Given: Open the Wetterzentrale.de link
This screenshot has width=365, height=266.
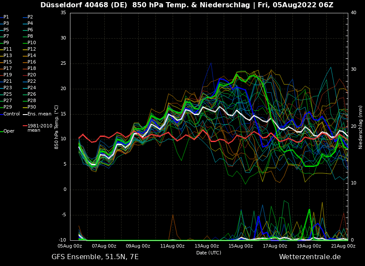Looking at the screenshot, I should pyautogui.click(x=310, y=257).
